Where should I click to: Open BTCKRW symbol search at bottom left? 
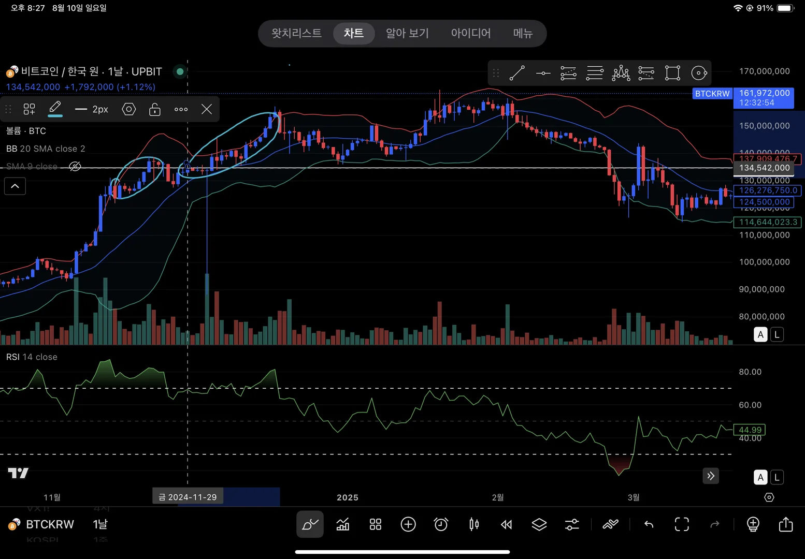coord(50,524)
